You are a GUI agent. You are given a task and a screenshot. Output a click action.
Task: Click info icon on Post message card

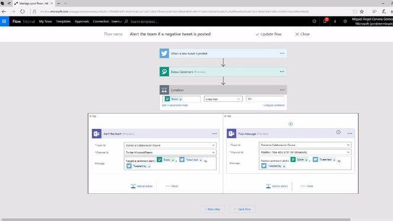(x=339, y=132)
